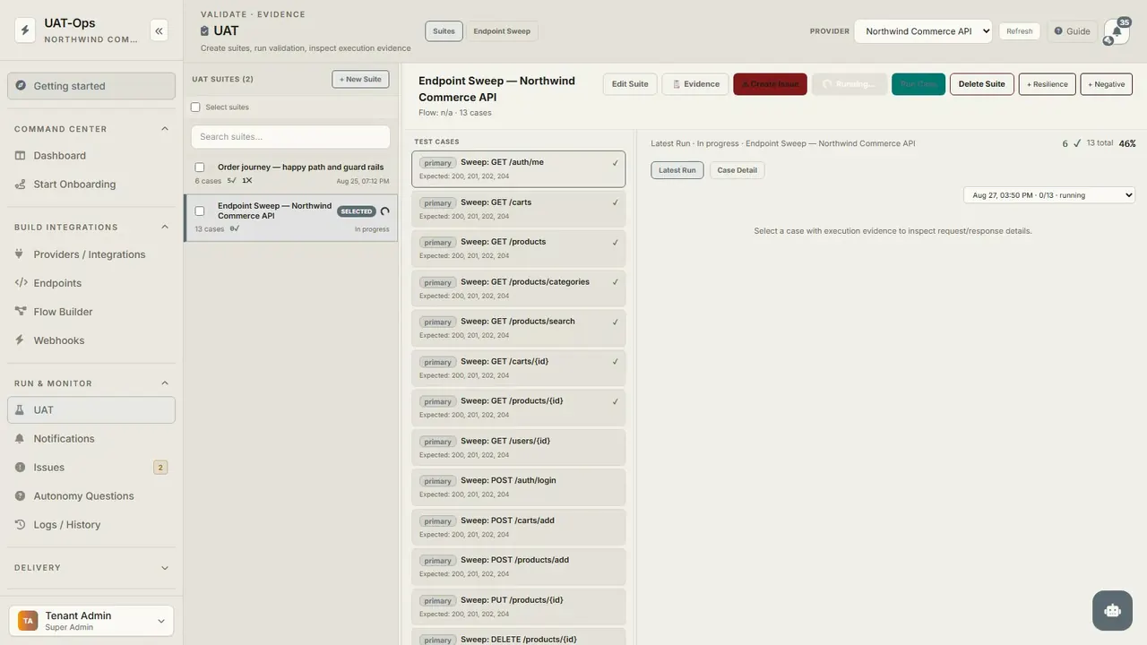This screenshot has height=645, width=1147.
Task: Click the Search suites input field
Action: (x=290, y=137)
